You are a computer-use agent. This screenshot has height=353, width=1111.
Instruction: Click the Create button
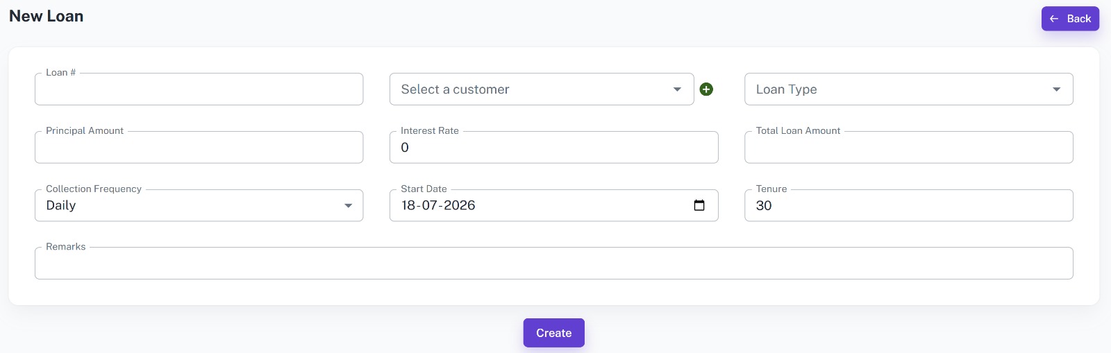coord(553,333)
